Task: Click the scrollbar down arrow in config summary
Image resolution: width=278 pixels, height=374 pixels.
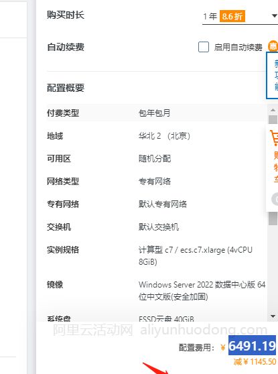Action: pos(273,316)
